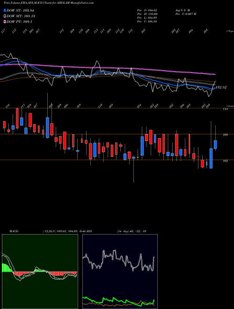Click the Pre C: 106.50 close value
The height and width of the screenshot is (309, 234).
pos(147,22)
